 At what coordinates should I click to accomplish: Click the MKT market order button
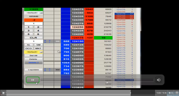[x=38, y=49]
